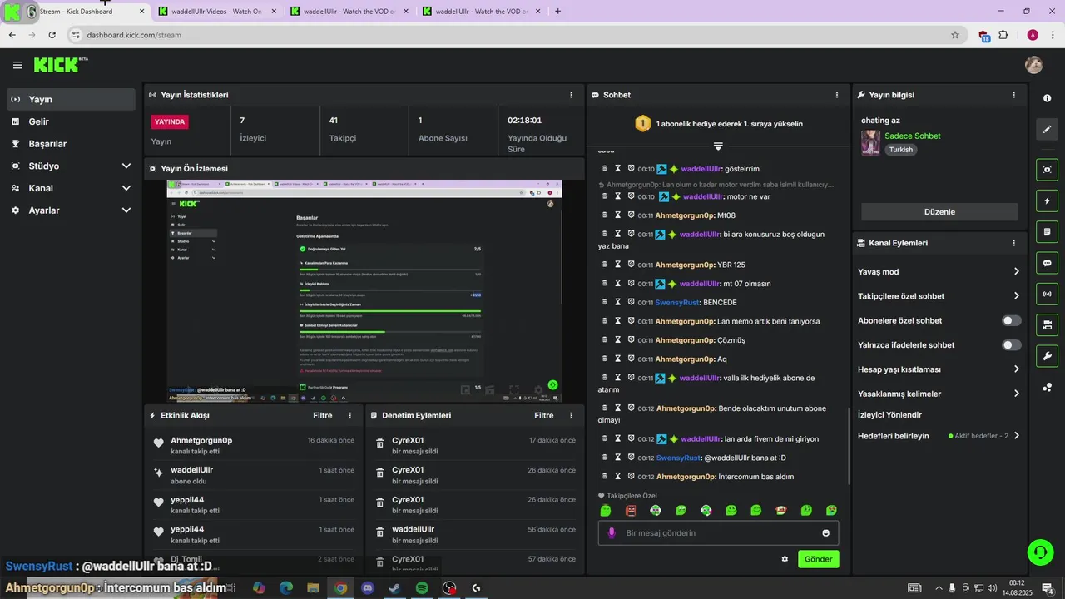
Task: Open a new browser tab
Action: pos(557,12)
